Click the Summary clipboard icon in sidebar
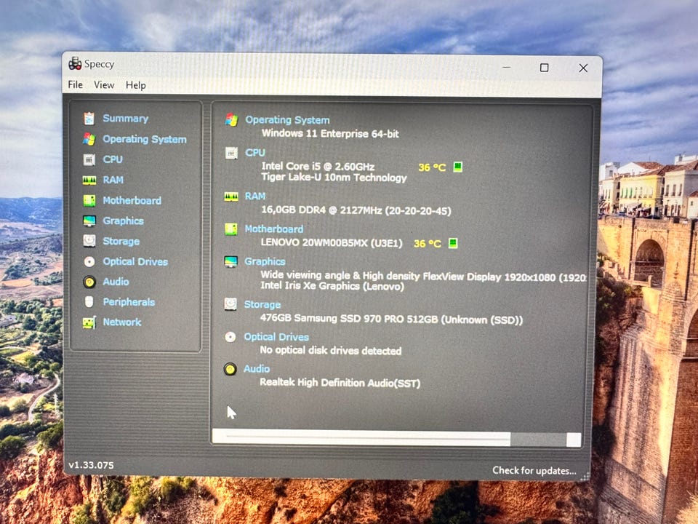This screenshot has width=698, height=524. click(89, 119)
